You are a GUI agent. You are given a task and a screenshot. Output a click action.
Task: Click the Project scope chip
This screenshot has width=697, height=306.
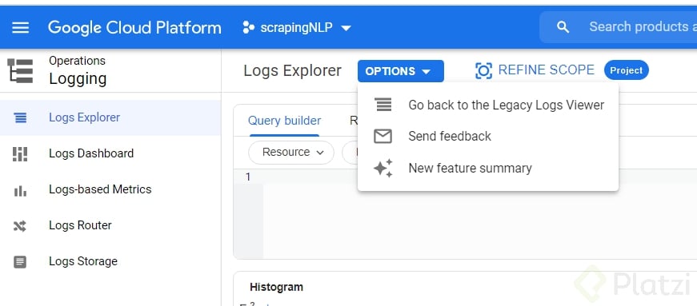(x=627, y=70)
